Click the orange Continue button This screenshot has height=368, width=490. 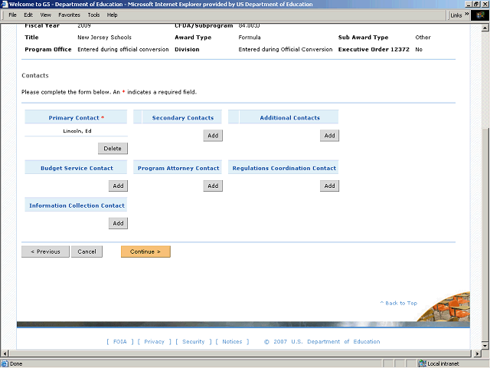[145, 251]
